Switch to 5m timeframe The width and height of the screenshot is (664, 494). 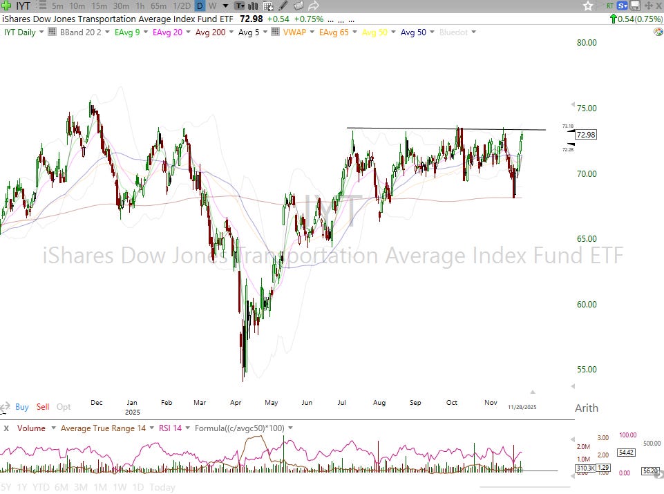(x=57, y=6)
